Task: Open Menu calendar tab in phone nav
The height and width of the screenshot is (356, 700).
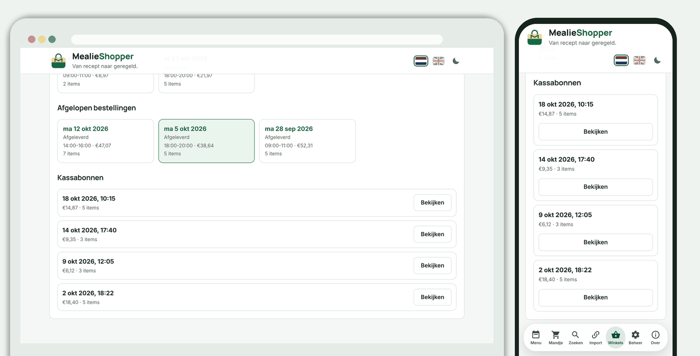Action: (536, 338)
